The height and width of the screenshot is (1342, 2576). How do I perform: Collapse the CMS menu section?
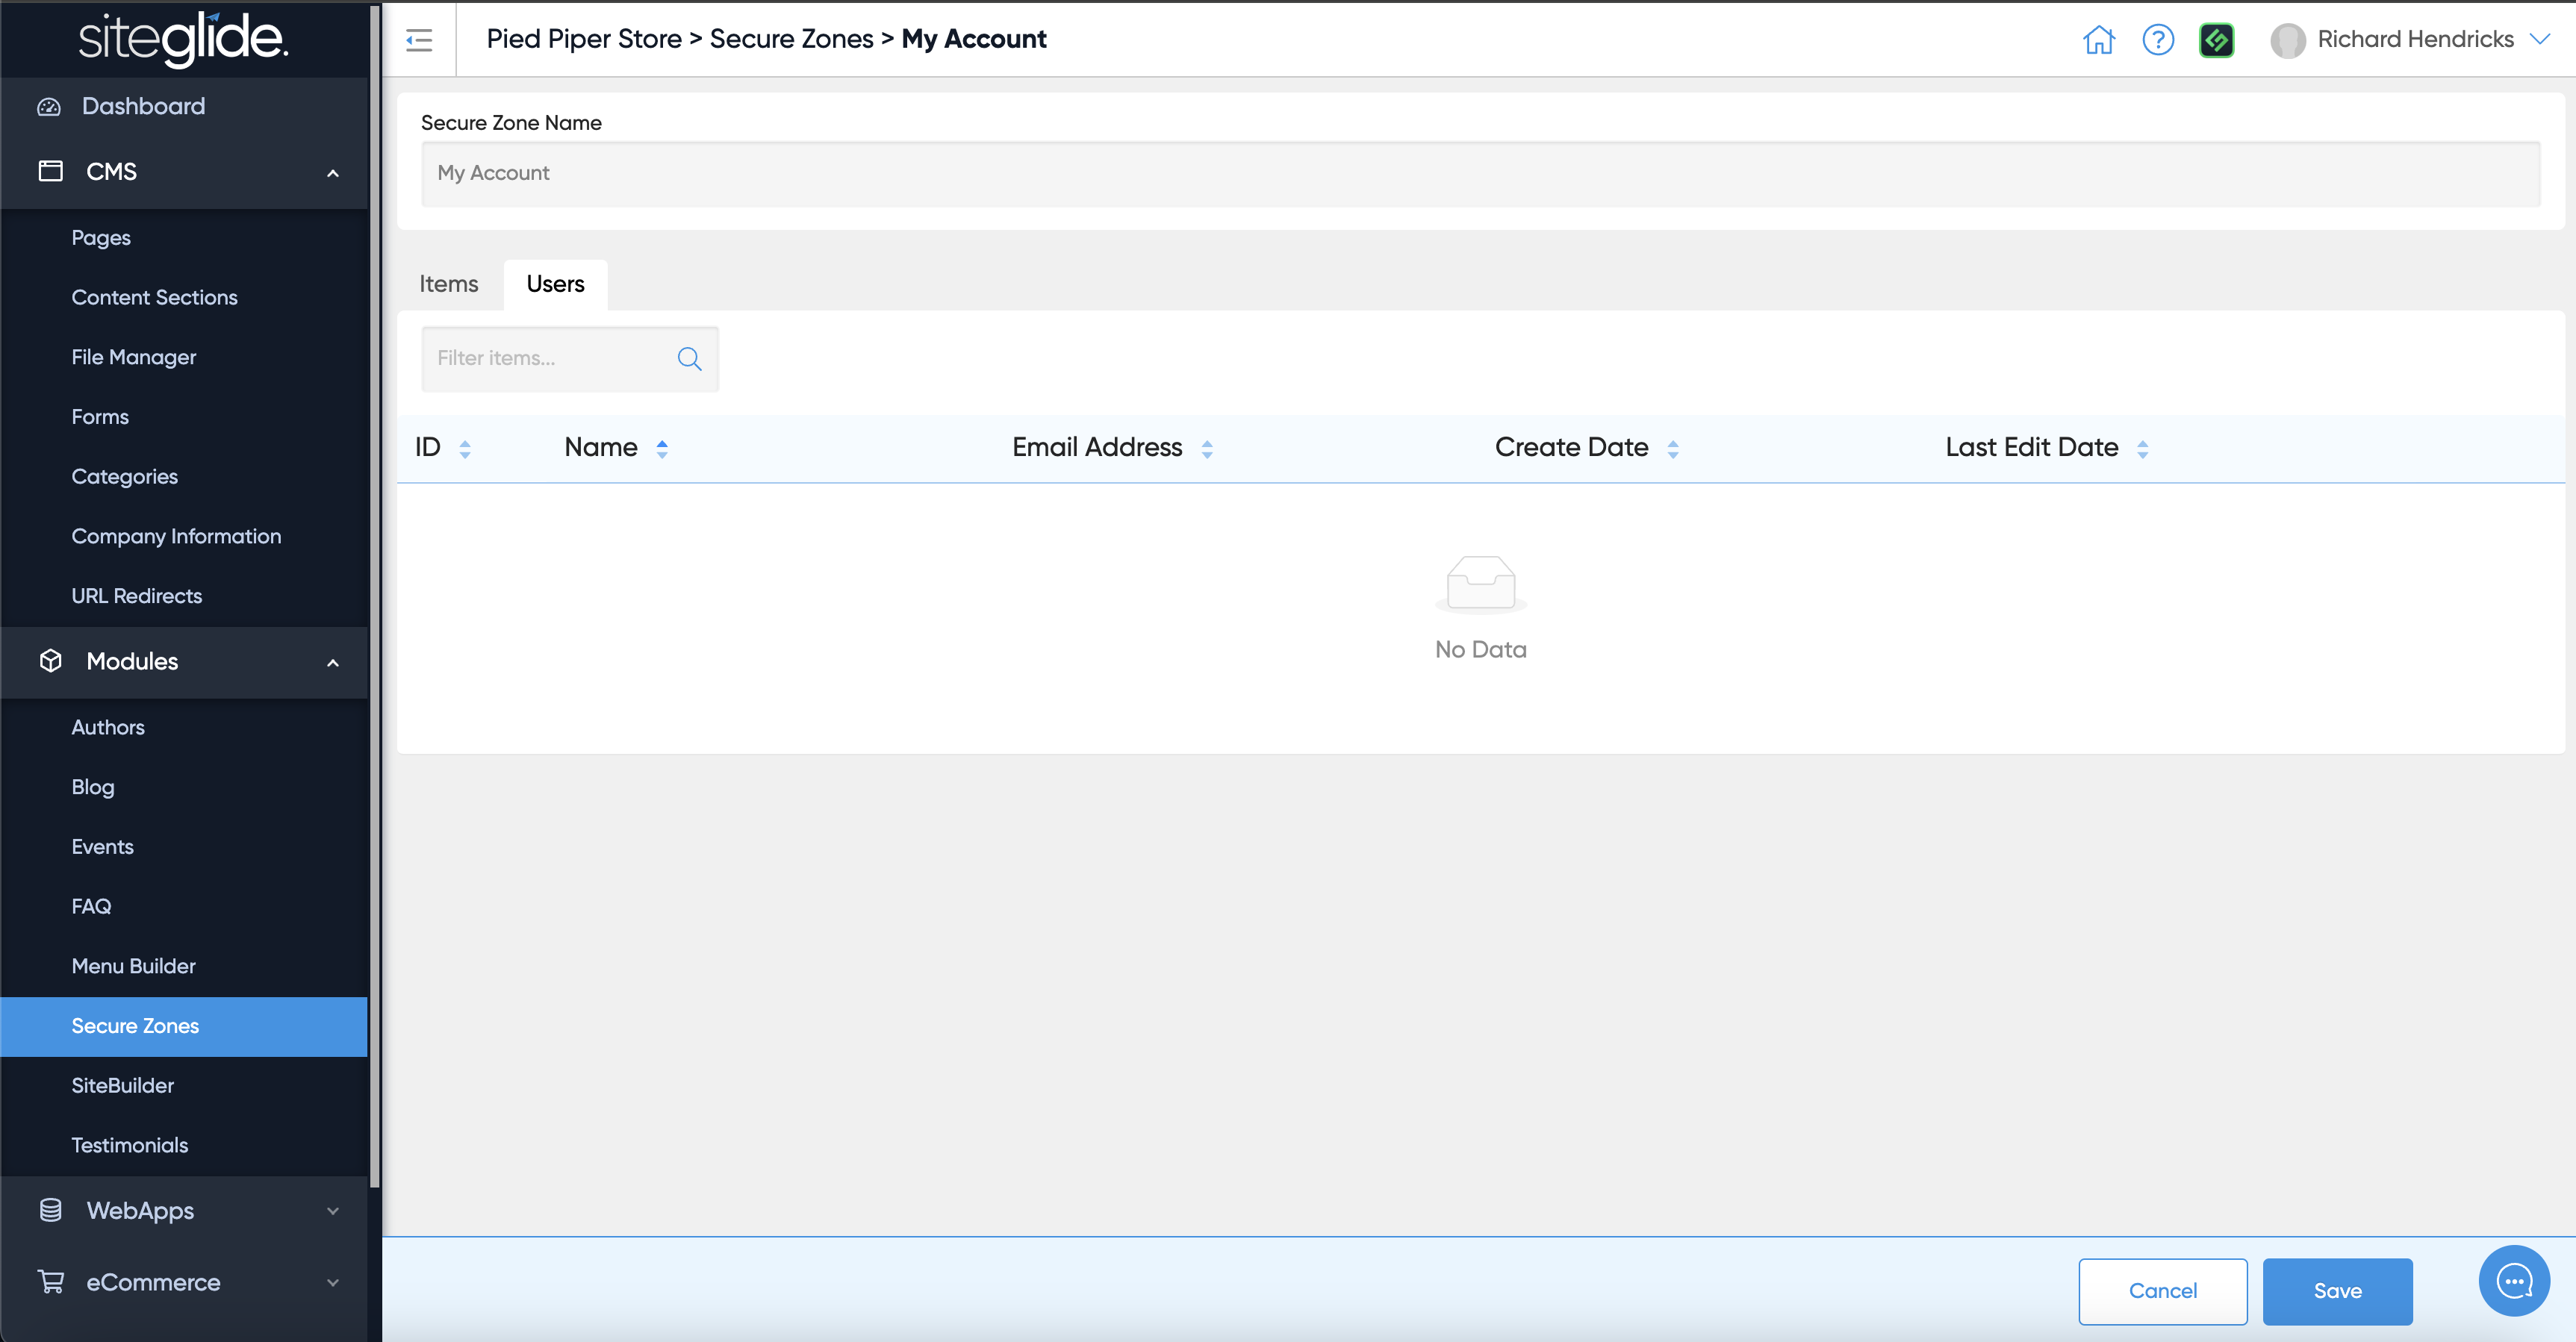333,173
